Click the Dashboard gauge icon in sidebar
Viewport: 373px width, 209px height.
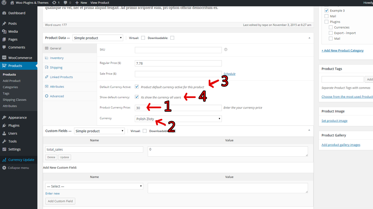[4, 13]
